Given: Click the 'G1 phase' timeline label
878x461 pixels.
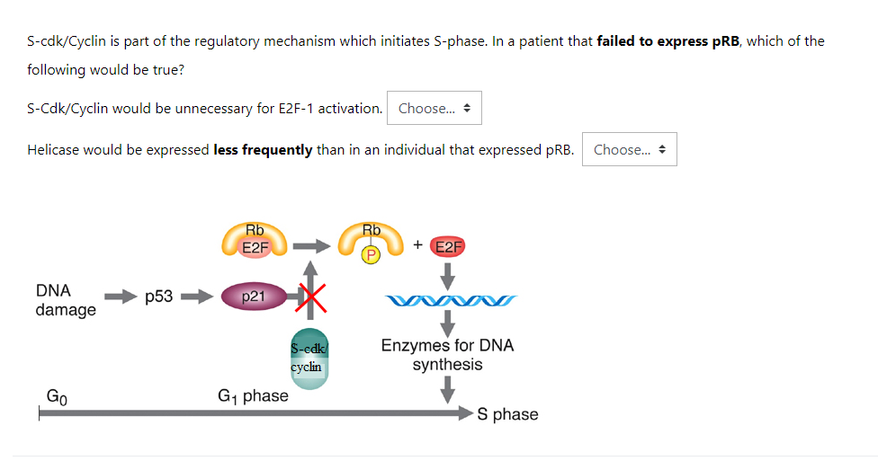Looking at the screenshot, I should (x=253, y=396).
